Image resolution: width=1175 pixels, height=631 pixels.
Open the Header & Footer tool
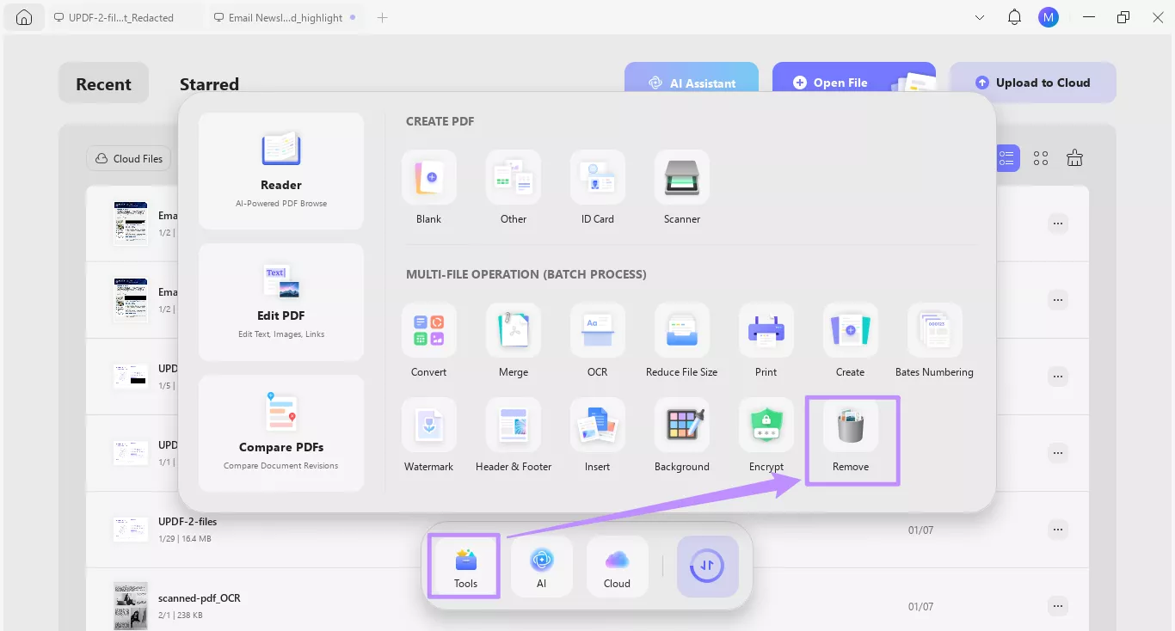tap(514, 436)
